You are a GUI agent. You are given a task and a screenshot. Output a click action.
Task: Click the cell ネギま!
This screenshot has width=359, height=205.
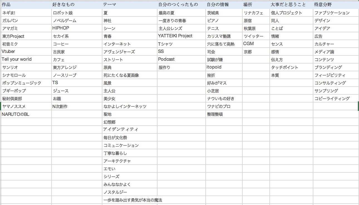point(26,13)
